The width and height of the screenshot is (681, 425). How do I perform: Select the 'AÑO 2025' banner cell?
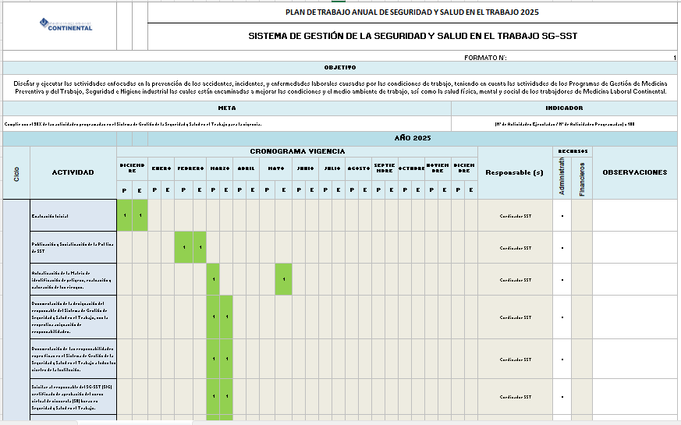[x=412, y=138]
